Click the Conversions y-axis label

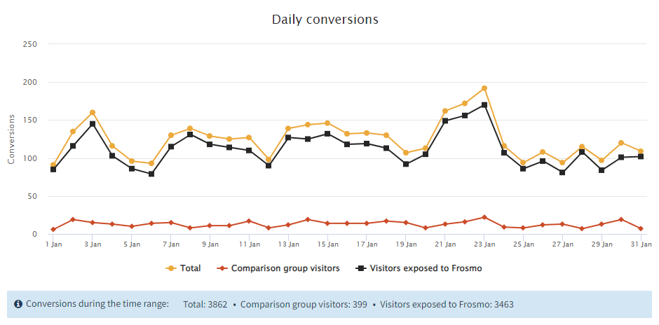pyautogui.click(x=11, y=139)
